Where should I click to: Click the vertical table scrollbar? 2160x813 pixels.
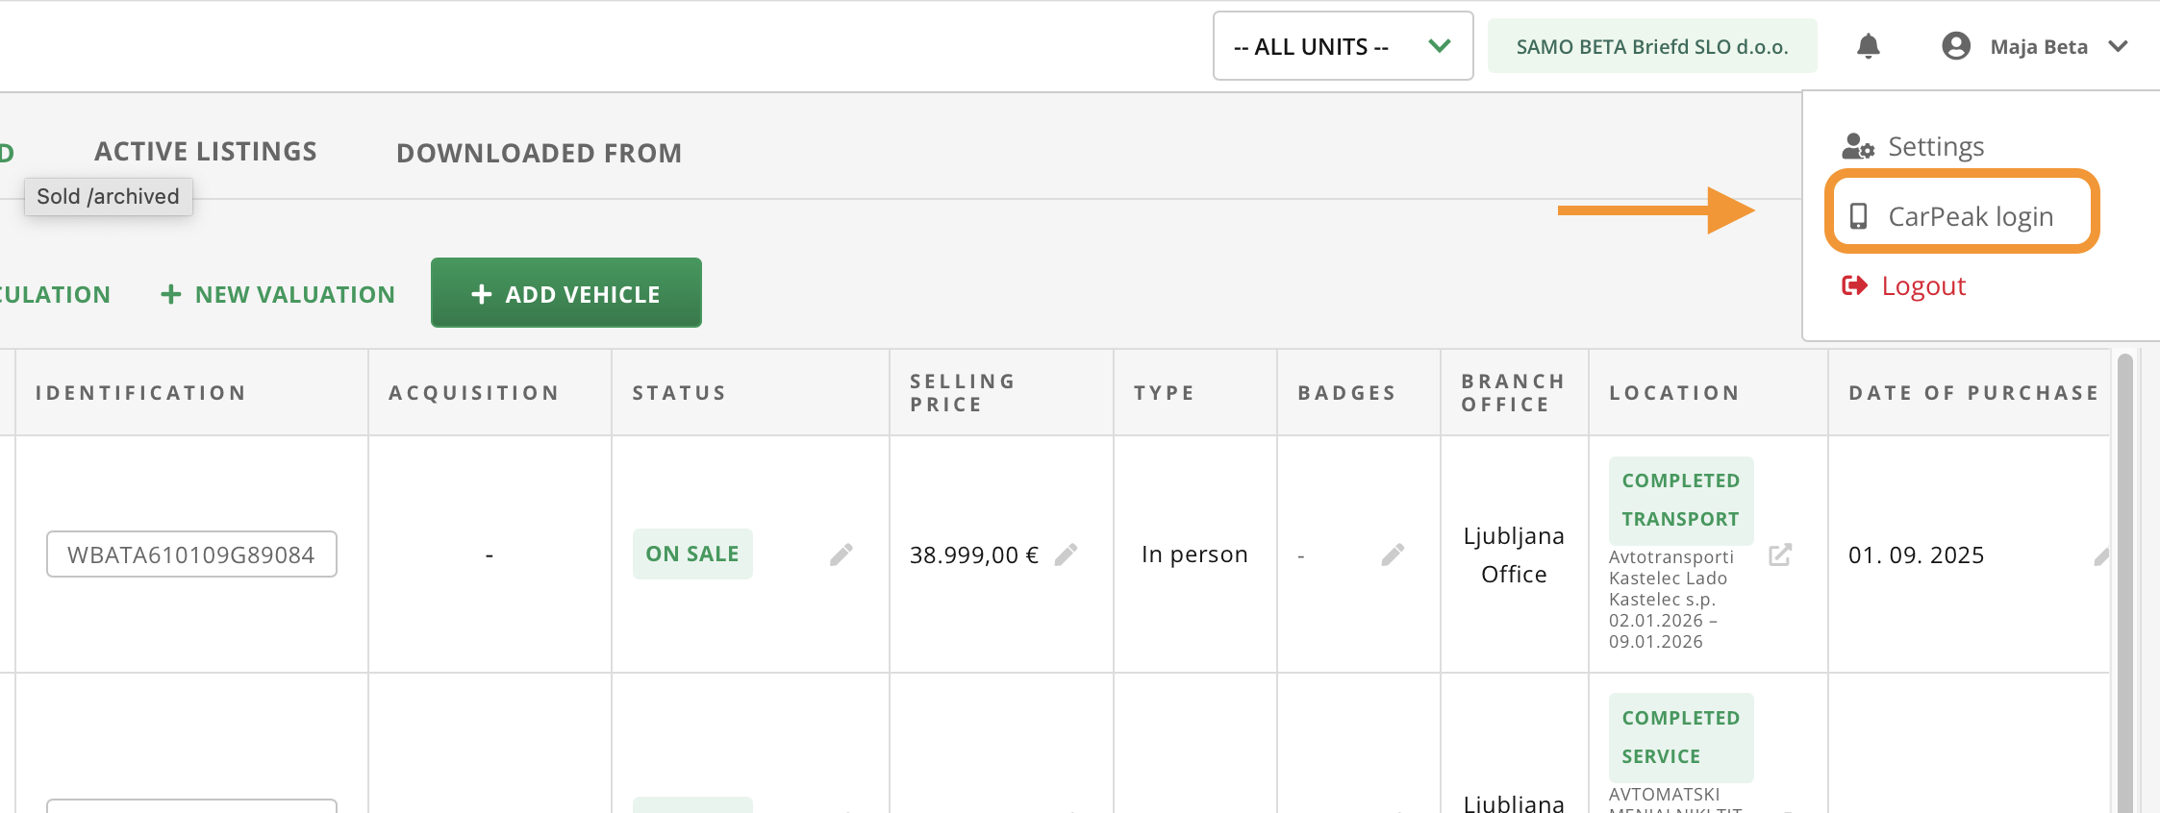(x=2125, y=577)
